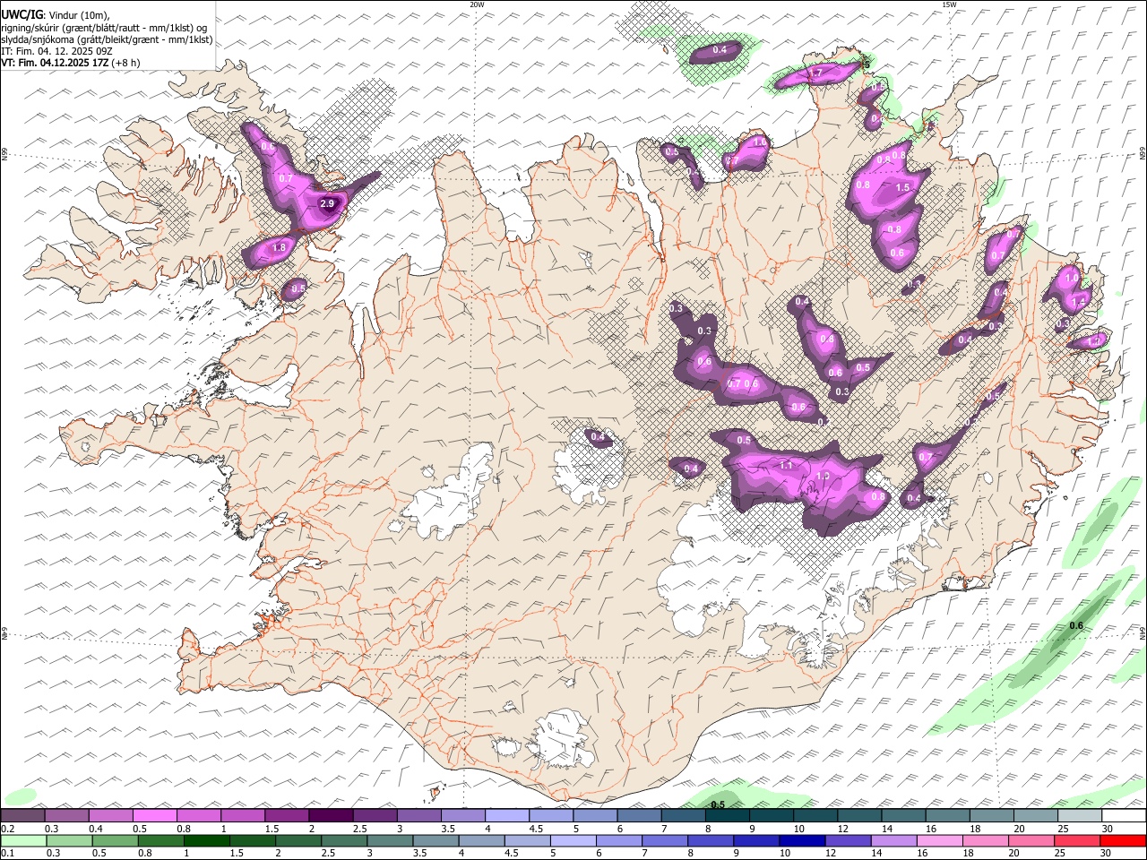Pick the pale green swatch between 0.1 and 0.3
The image size is (1147, 860).
pos(23,840)
